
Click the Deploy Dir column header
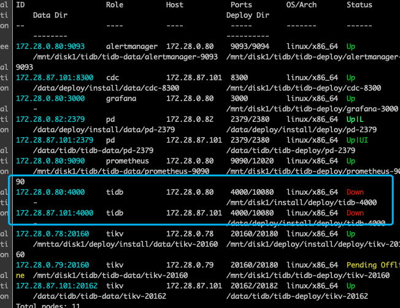(248, 15)
